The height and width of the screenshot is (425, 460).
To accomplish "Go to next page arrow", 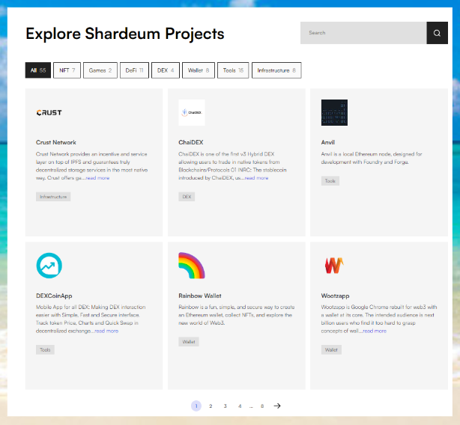I will coord(277,406).
